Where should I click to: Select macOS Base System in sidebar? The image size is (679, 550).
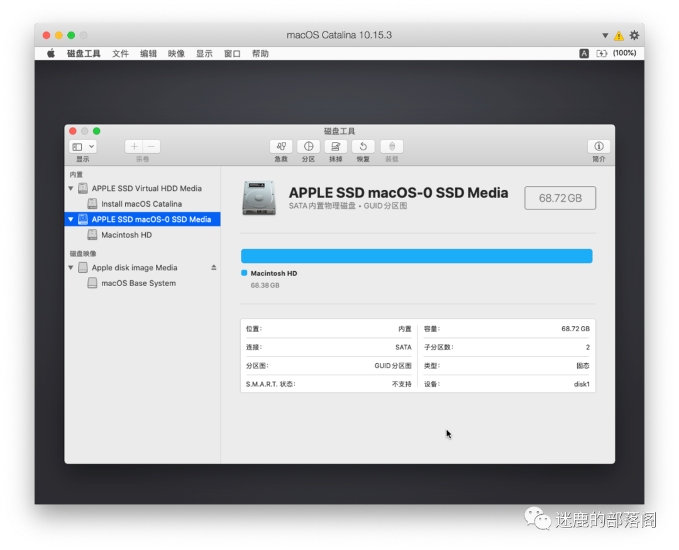click(x=143, y=283)
